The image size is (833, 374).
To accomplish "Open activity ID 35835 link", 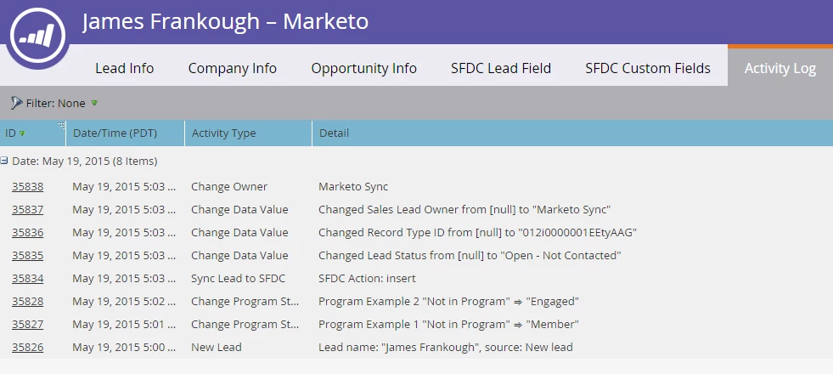I will pos(28,255).
